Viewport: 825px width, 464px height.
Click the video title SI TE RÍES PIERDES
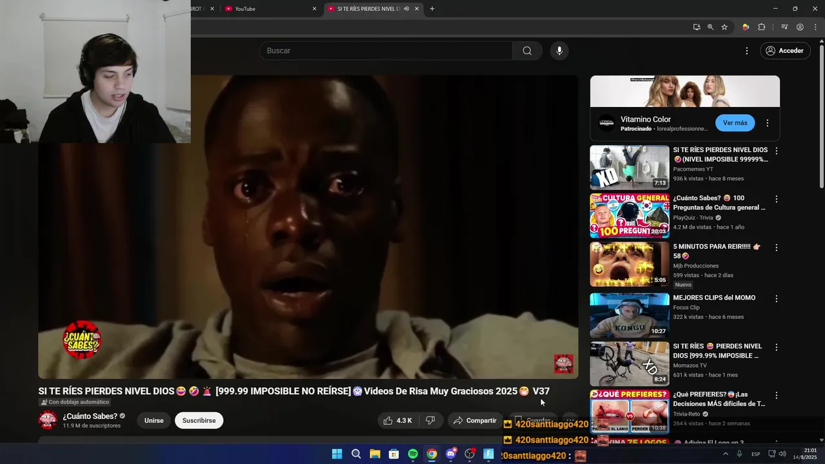click(294, 391)
